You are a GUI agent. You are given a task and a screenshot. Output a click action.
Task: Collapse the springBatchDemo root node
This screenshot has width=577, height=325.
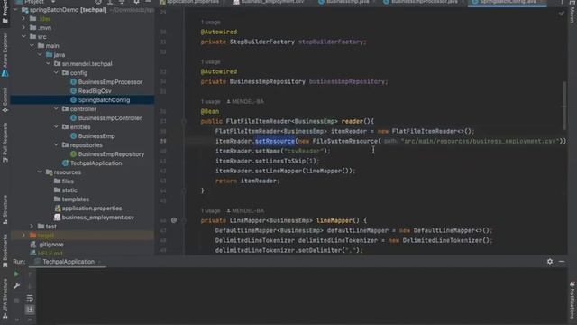16,10
